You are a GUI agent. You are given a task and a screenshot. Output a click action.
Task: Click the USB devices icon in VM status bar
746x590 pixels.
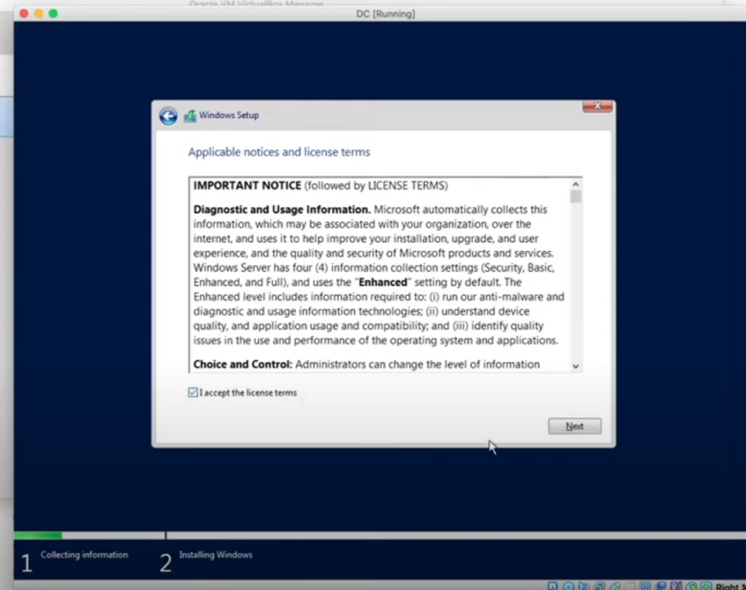click(616, 586)
